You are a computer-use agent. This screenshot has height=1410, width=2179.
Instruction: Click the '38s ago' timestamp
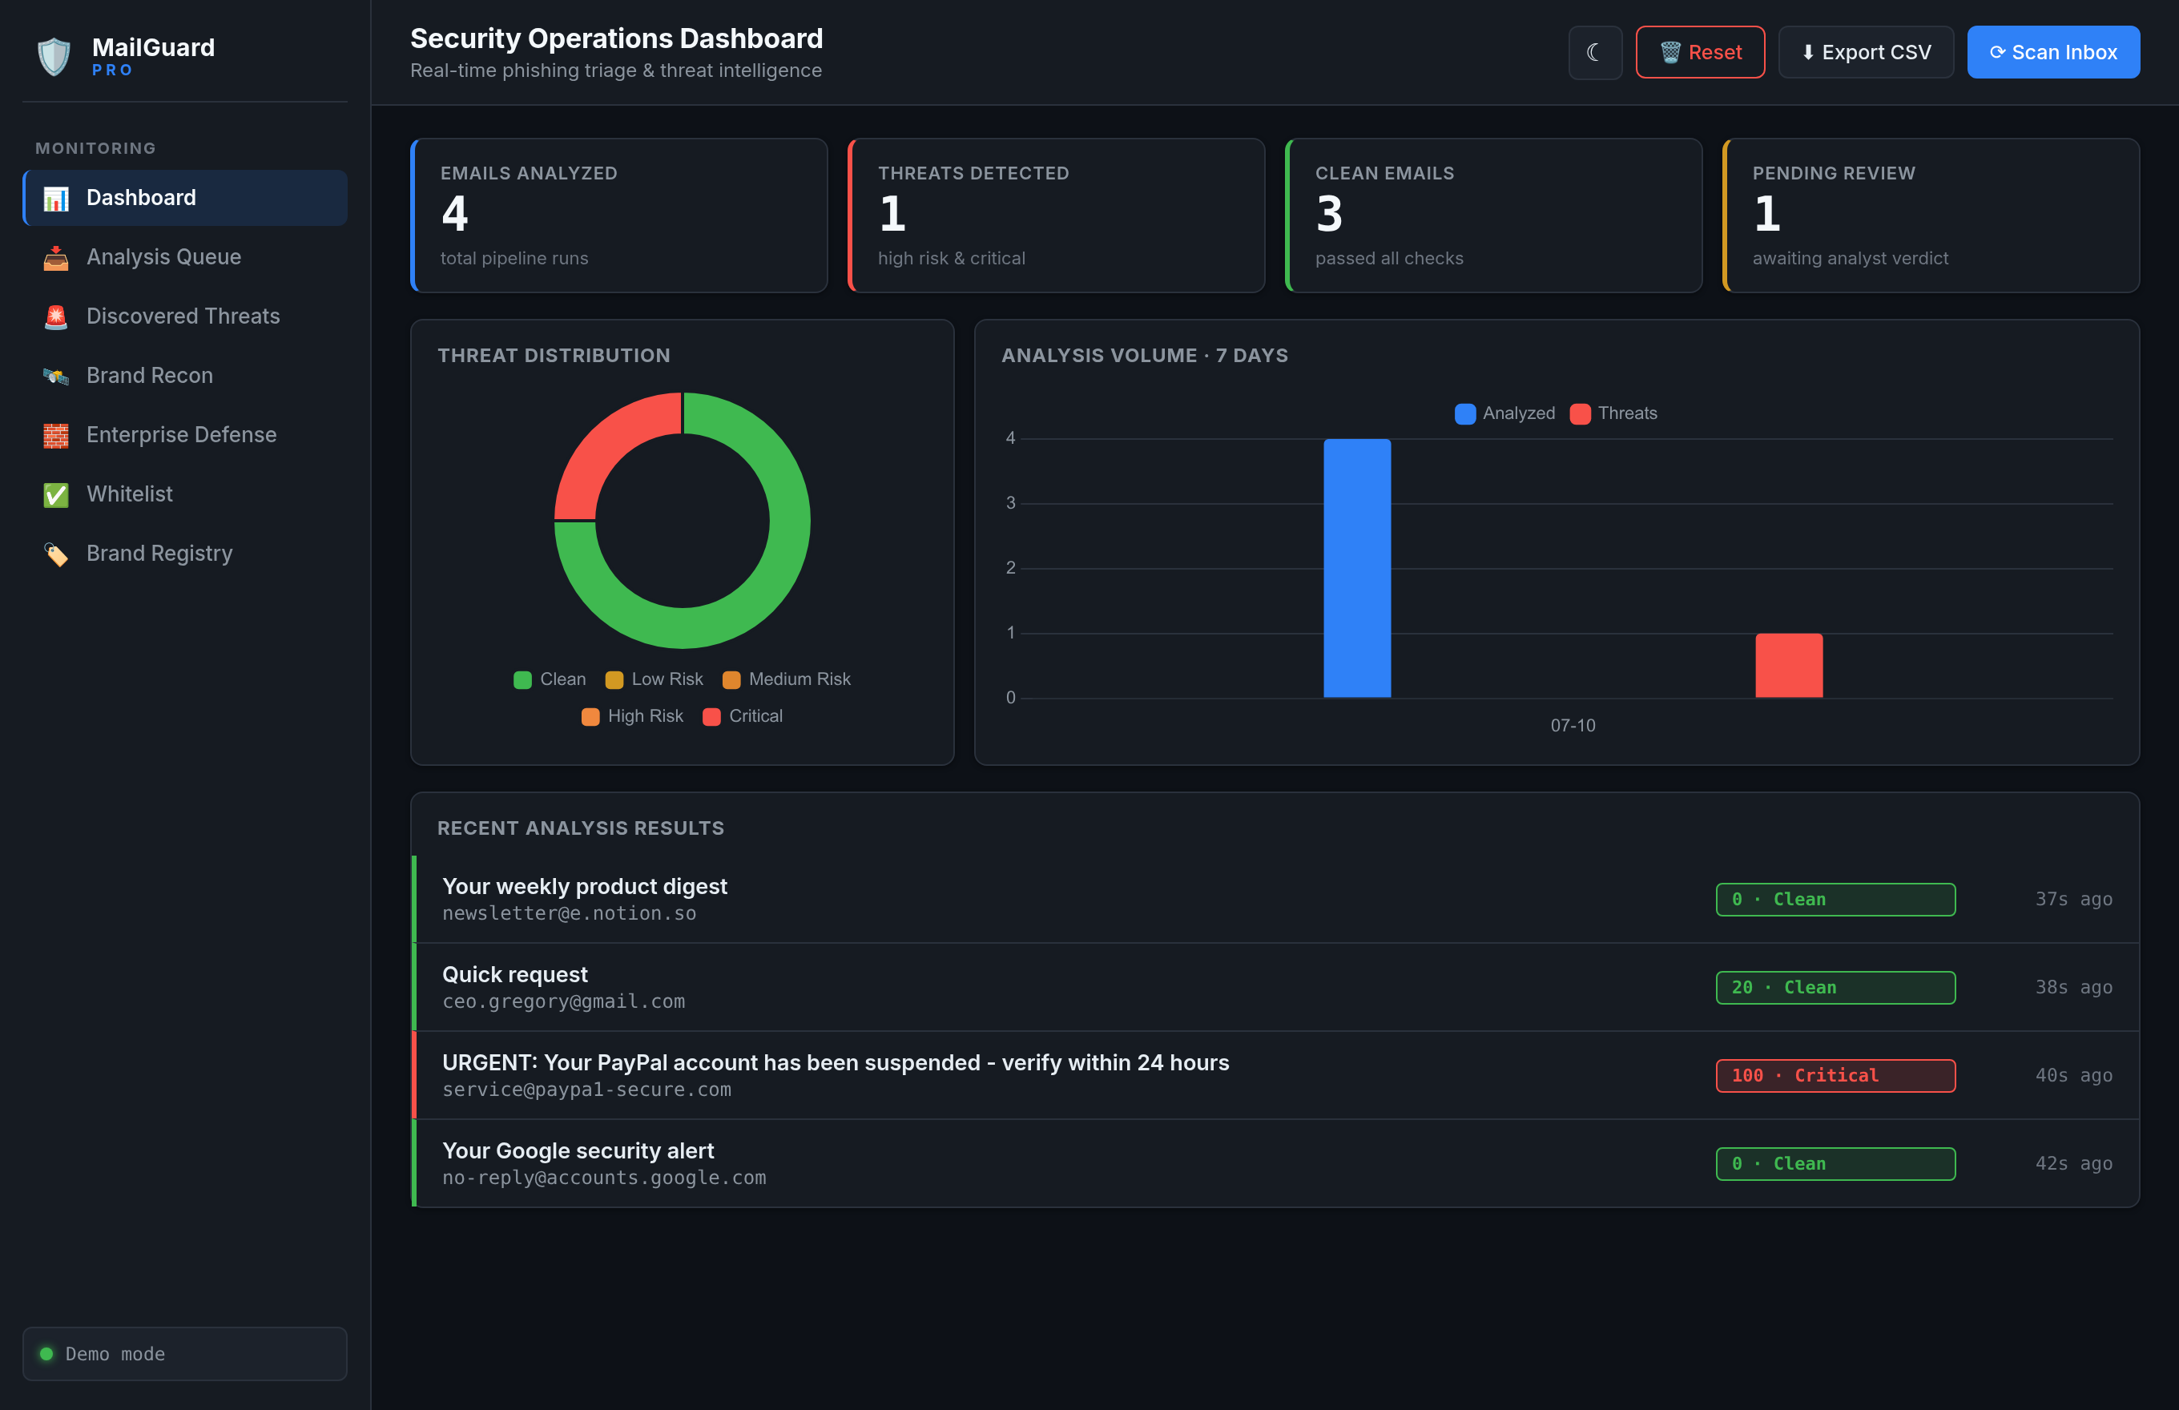pyautogui.click(x=2074, y=987)
